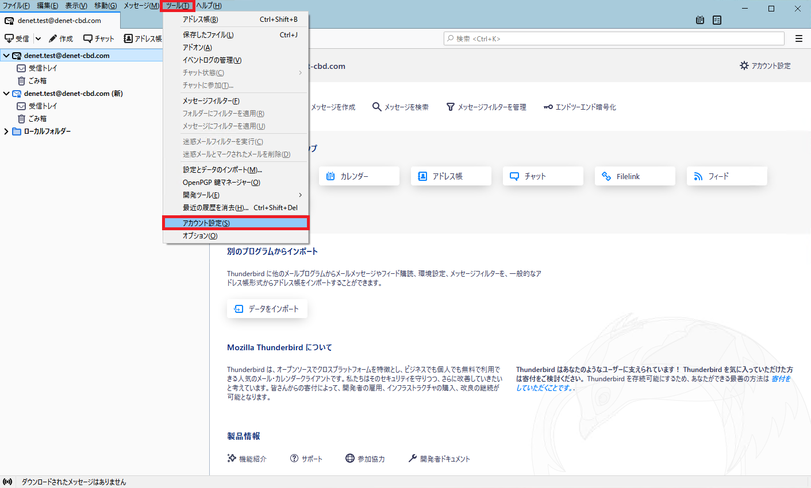The image size is (811, 488).
Task: Choose イベントログの管理(V) menu entry
Action: click(x=236, y=60)
